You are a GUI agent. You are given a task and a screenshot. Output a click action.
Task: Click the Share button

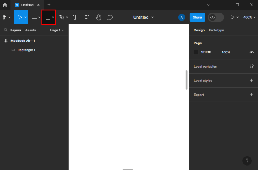[197, 17]
